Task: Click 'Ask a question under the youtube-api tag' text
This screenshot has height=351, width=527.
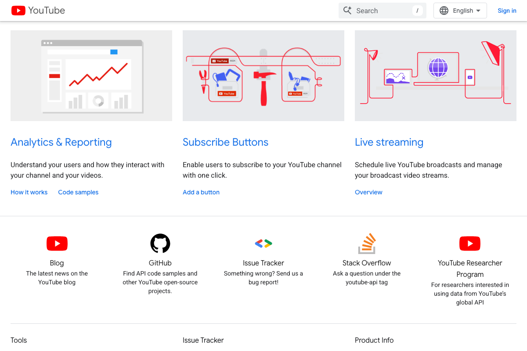Action: 367,278
